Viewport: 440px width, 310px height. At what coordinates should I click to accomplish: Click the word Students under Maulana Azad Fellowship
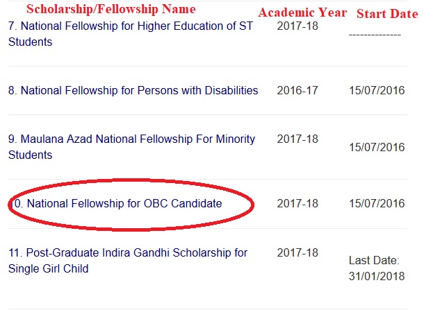[31, 155]
